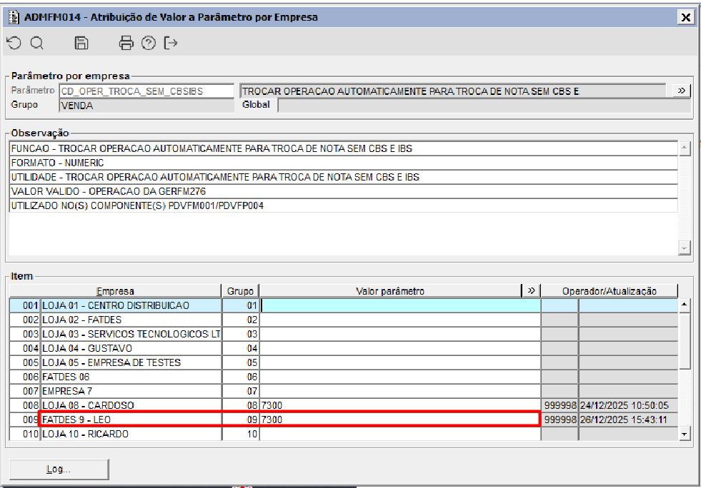This screenshot has width=701, height=488.
Task: Close the ADMFM014 window
Action: pyautogui.click(x=686, y=17)
